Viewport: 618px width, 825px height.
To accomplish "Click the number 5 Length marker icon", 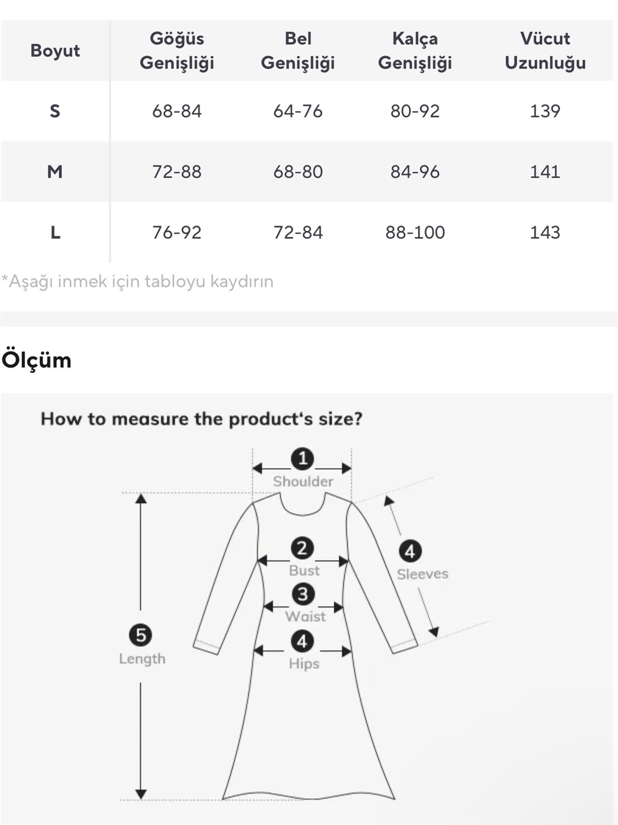I will (x=141, y=635).
